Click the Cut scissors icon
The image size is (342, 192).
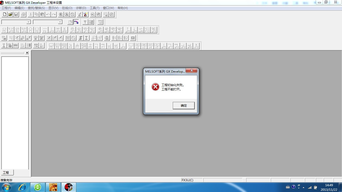point(31,15)
